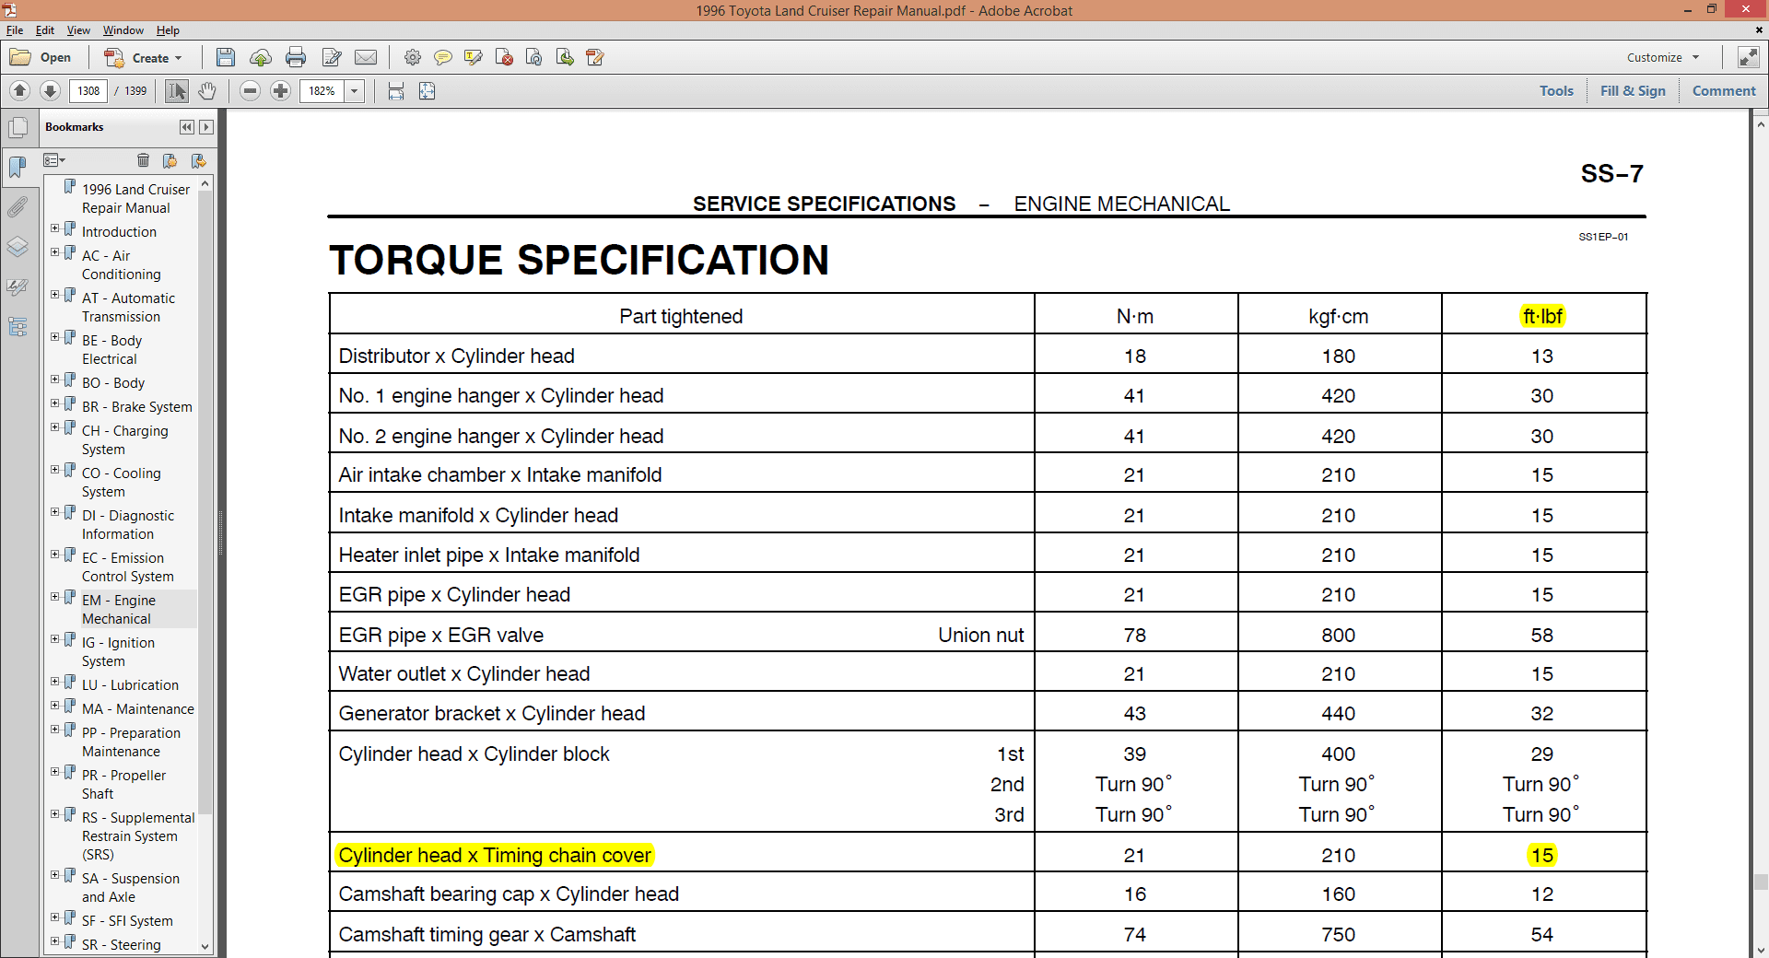Collapse bookmark panel using the right arrow button
The width and height of the screenshot is (1769, 958).
click(206, 127)
